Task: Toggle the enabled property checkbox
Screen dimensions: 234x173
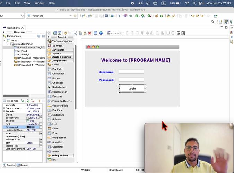Action: click(x=28, y=121)
